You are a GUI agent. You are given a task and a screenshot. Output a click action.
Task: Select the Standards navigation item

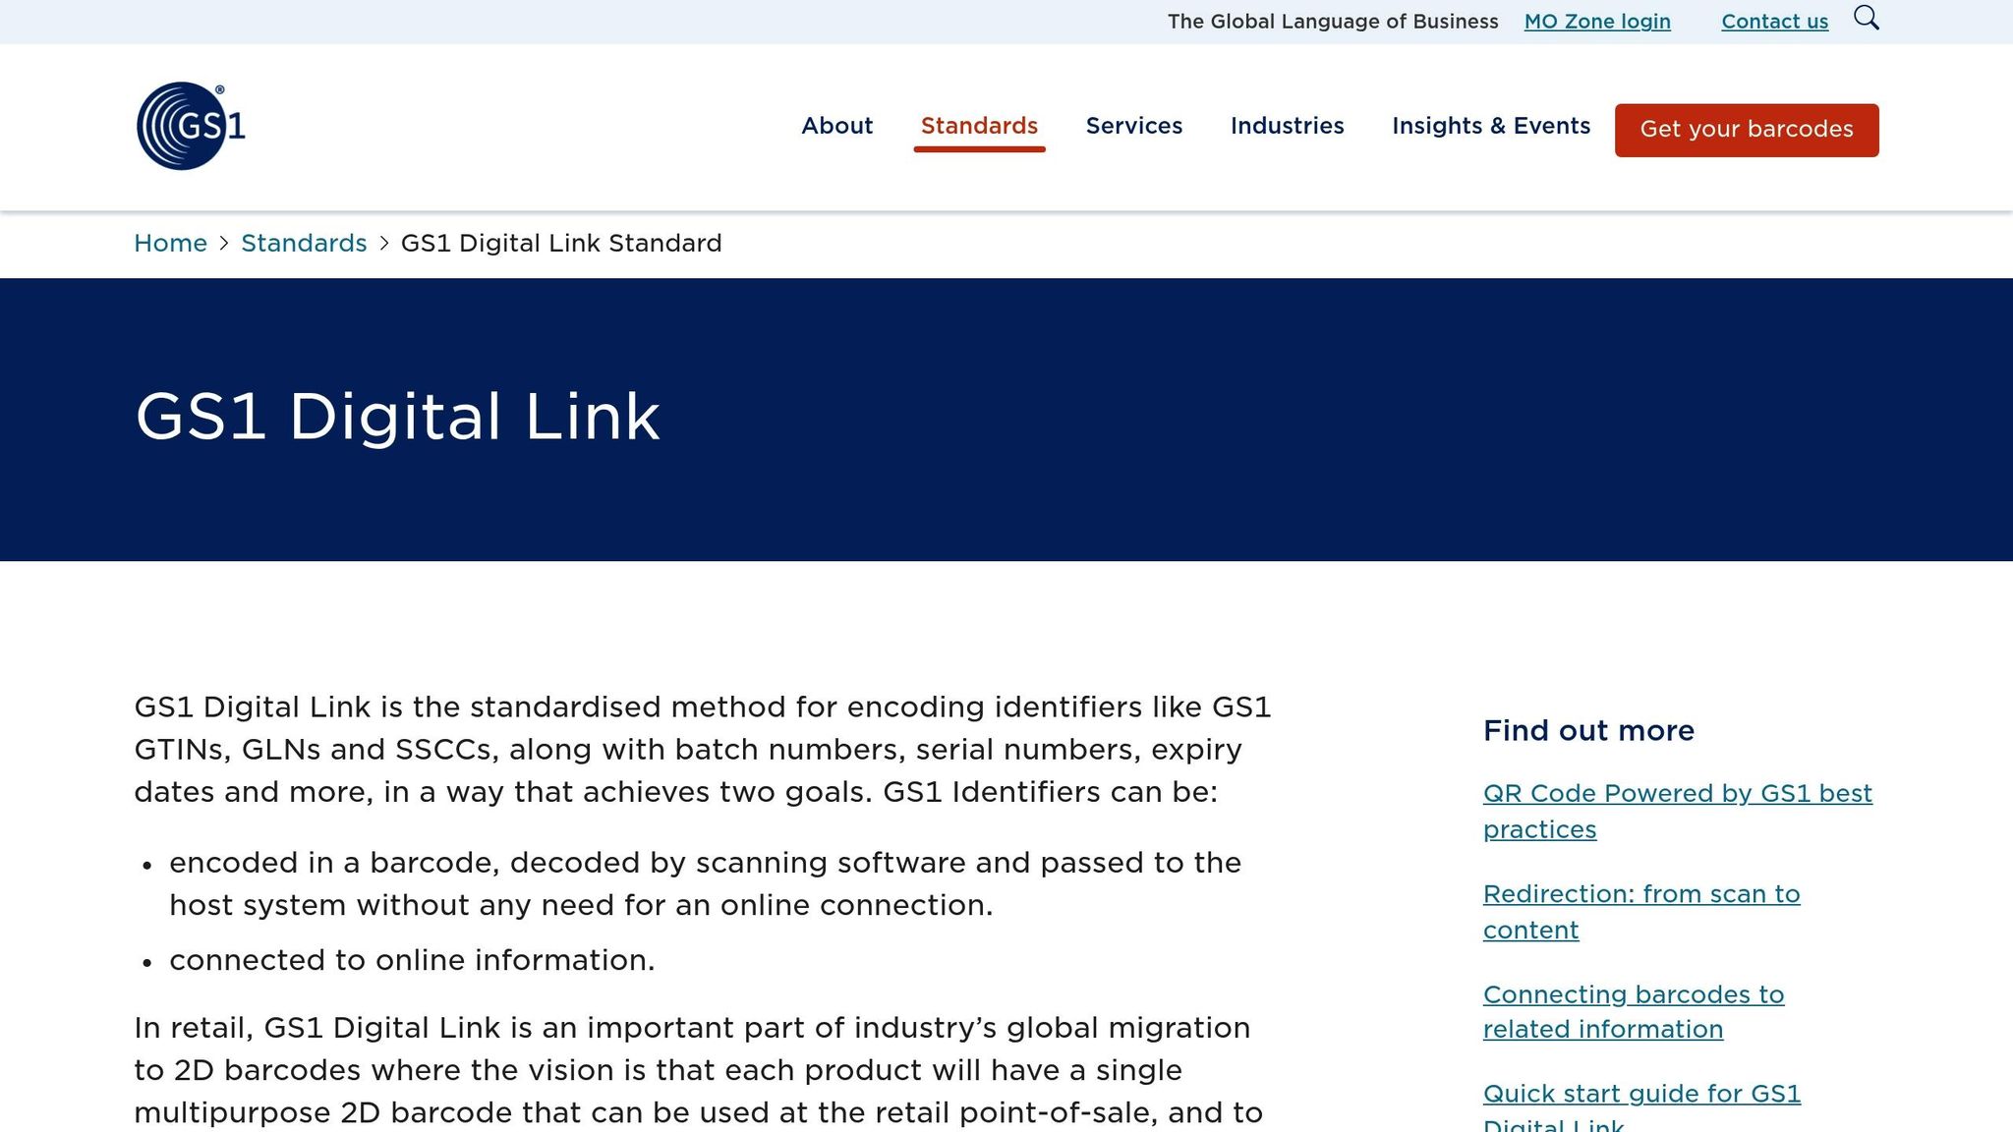point(979,126)
